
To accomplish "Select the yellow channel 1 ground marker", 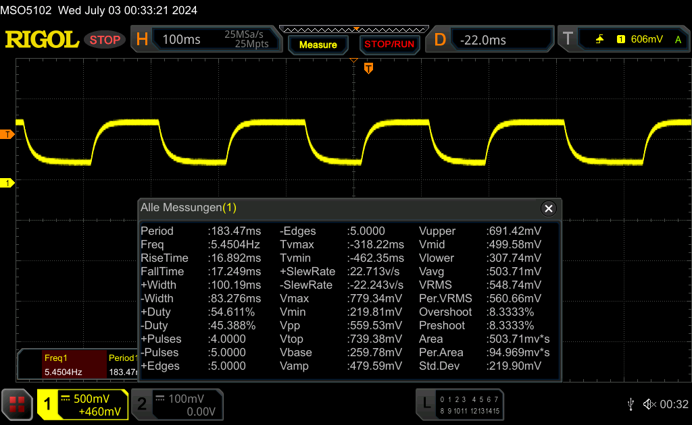I will click(7, 183).
